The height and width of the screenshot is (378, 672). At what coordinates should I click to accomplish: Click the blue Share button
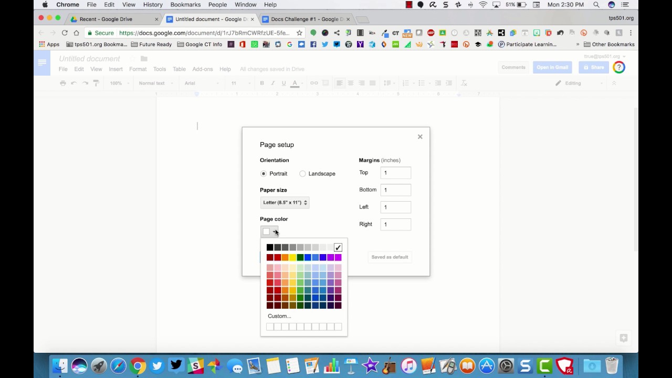tap(594, 67)
